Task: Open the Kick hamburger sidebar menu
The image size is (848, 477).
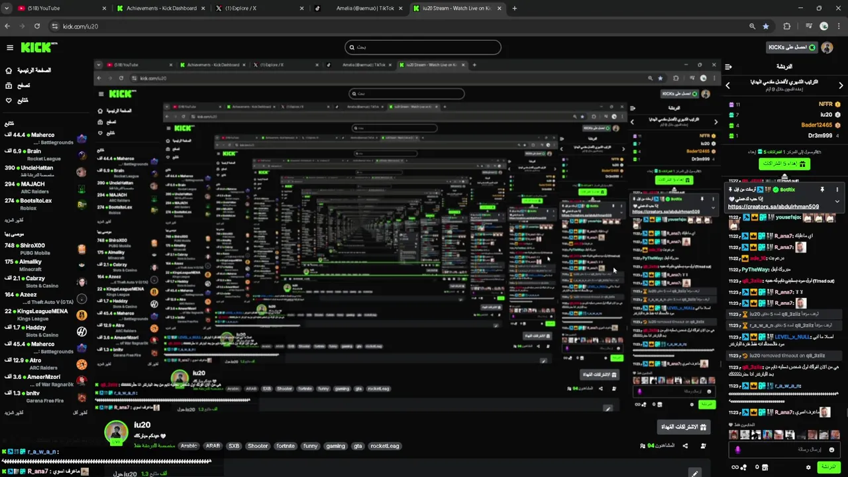Action: (10, 48)
